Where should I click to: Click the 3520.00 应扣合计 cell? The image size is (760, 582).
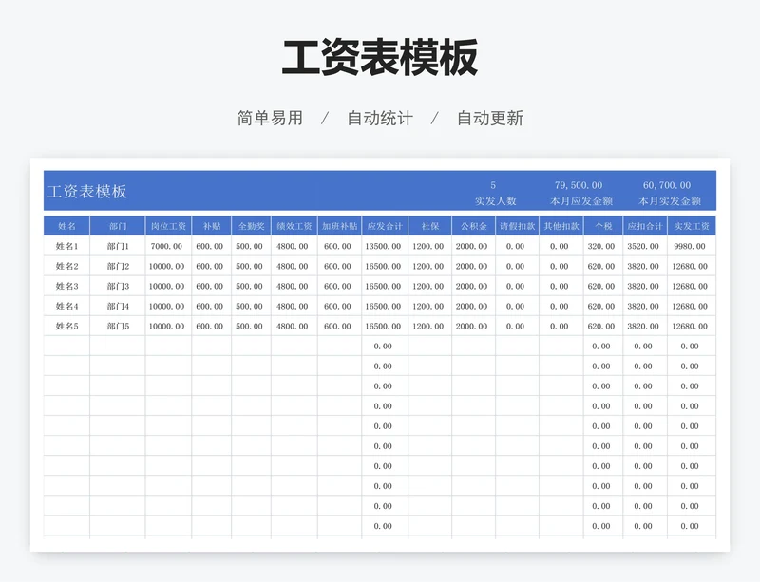tap(645, 246)
